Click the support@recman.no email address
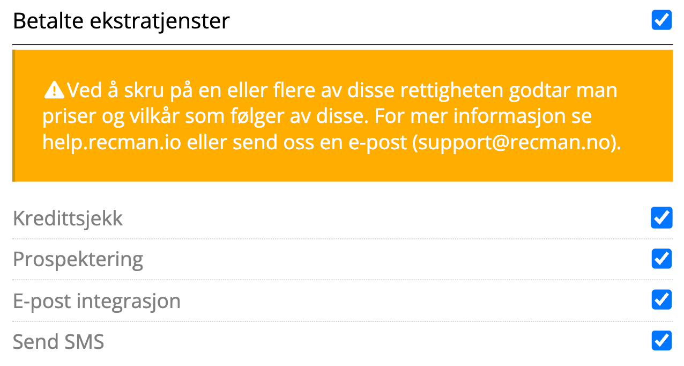Viewport: 684px width, 366px height. coord(512,143)
